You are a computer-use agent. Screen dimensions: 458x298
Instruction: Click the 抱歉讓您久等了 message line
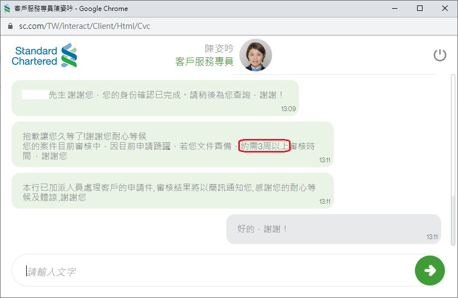(x=84, y=136)
